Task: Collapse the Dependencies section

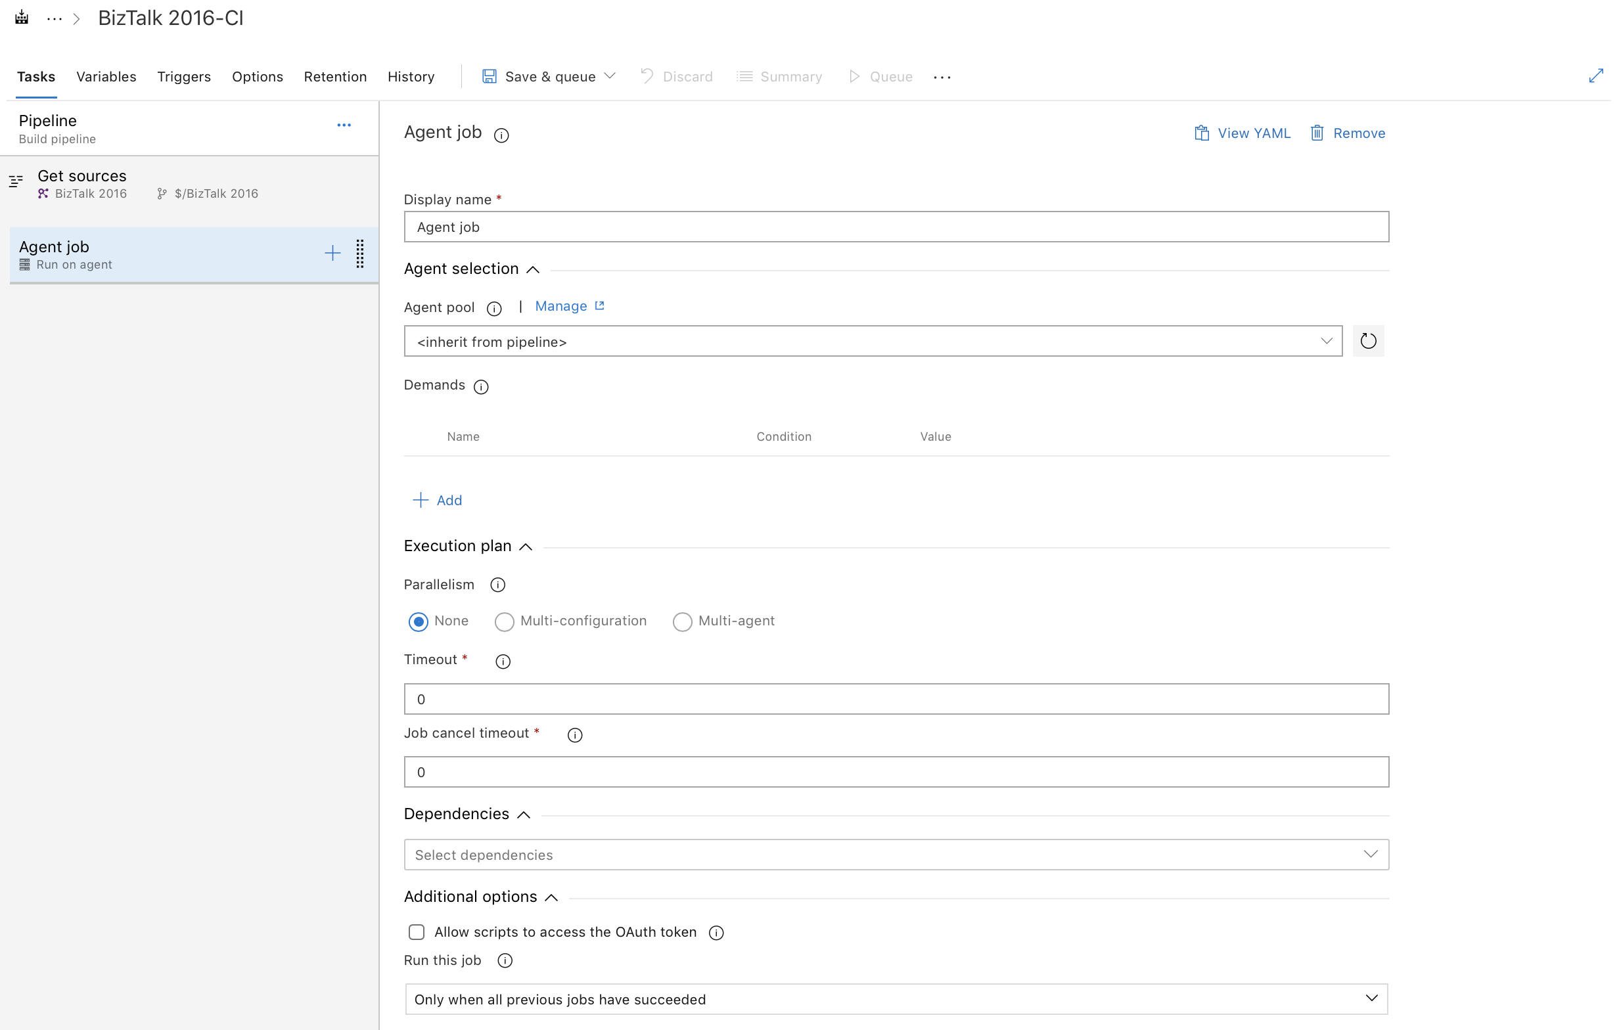Action: click(x=467, y=814)
